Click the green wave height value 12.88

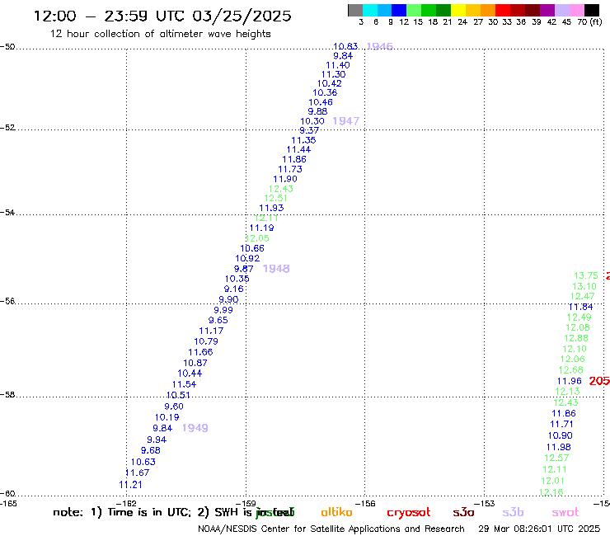click(x=576, y=338)
